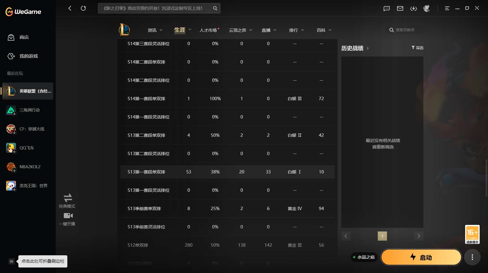Click the 白银 III rank cell
The height and width of the screenshot is (273, 488).
[295, 99]
